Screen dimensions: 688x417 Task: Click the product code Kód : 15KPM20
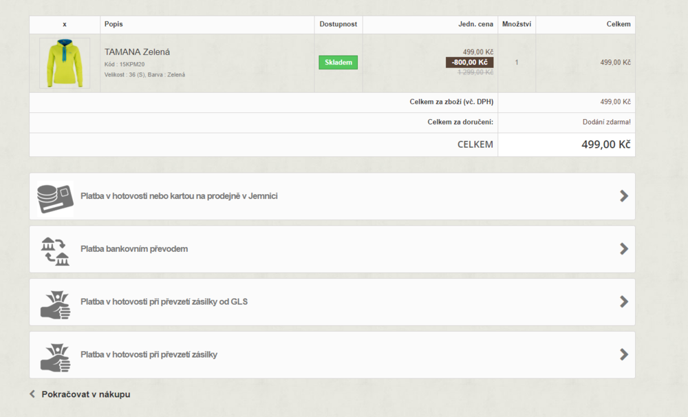coord(125,64)
